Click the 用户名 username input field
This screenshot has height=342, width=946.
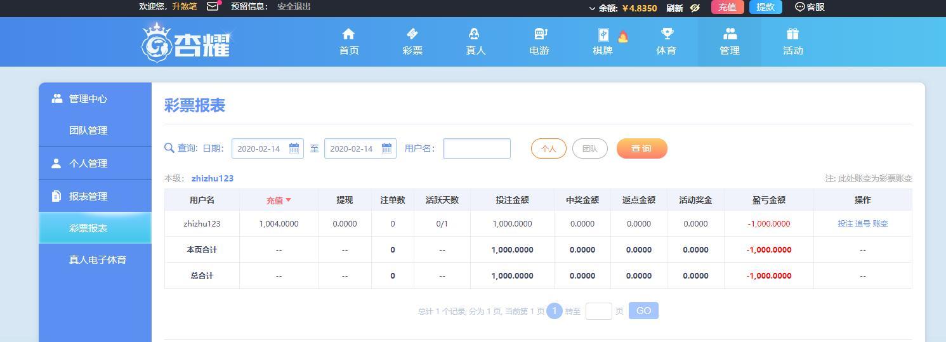[x=476, y=148]
